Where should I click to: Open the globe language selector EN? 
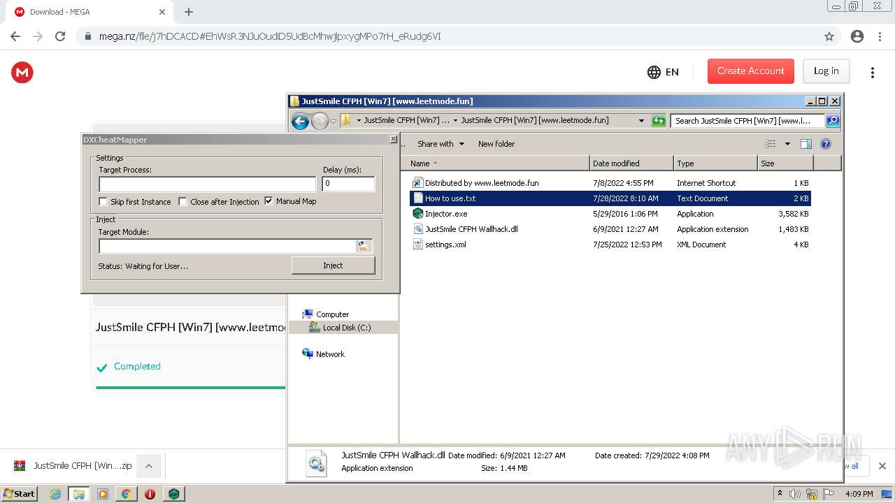tap(663, 71)
